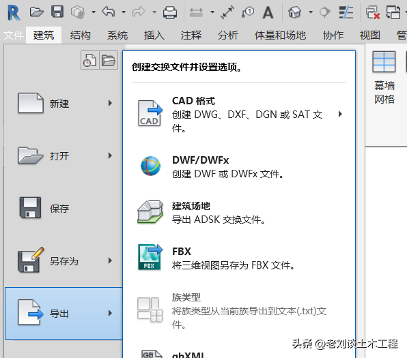Print with the printer icon
This screenshot has width=407, height=358.
[170, 12]
